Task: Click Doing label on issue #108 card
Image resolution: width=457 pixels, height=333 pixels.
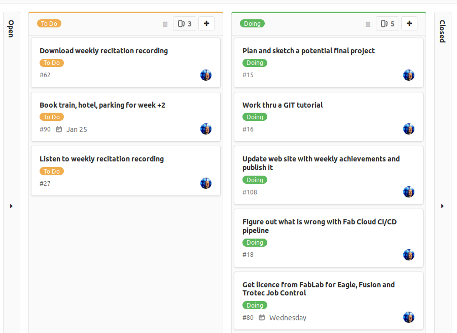Action: [255, 180]
